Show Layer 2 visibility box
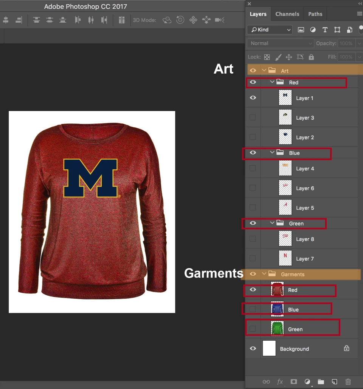The height and width of the screenshot is (389, 363). (253, 137)
